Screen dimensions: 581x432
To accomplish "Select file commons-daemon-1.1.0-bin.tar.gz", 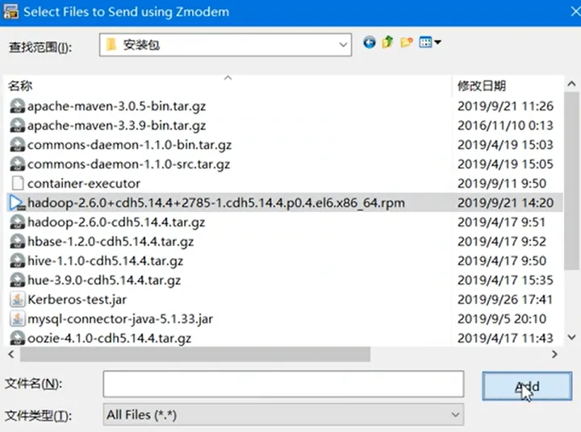I will coord(129,145).
